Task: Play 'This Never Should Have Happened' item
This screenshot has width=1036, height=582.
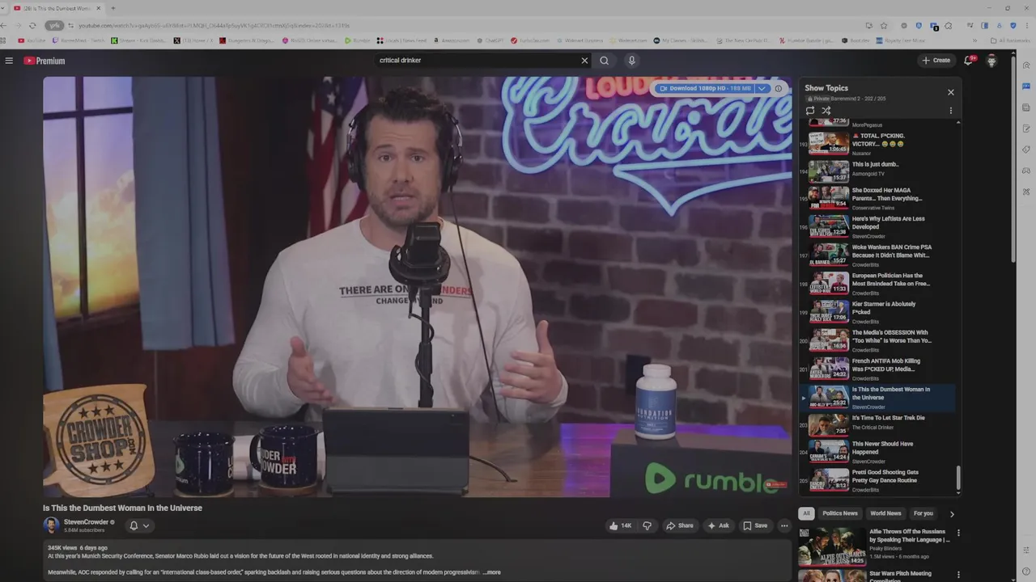Action: click(878, 453)
